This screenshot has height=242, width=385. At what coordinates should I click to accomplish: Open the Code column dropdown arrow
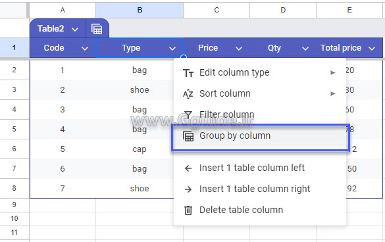pyautogui.click(x=85, y=49)
